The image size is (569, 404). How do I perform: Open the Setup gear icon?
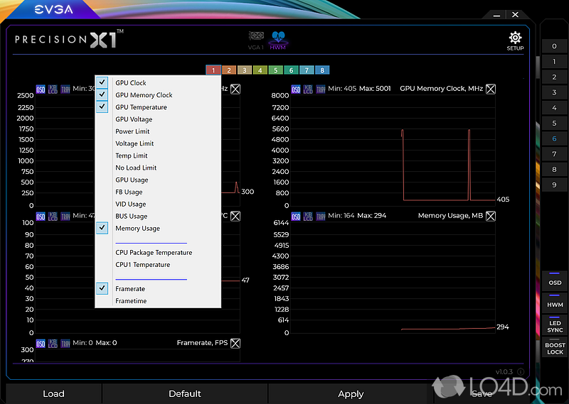click(515, 40)
